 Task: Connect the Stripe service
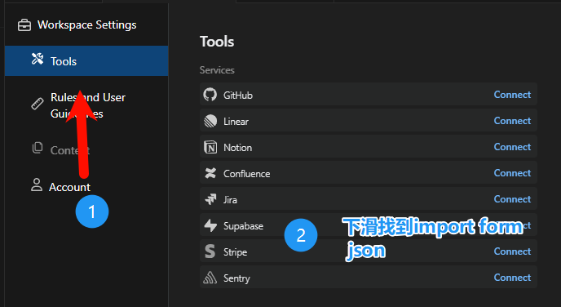(x=512, y=251)
